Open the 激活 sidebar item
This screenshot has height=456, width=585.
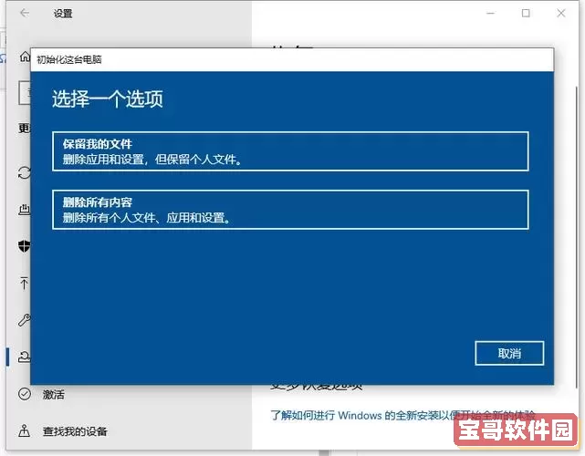(54, 395)
